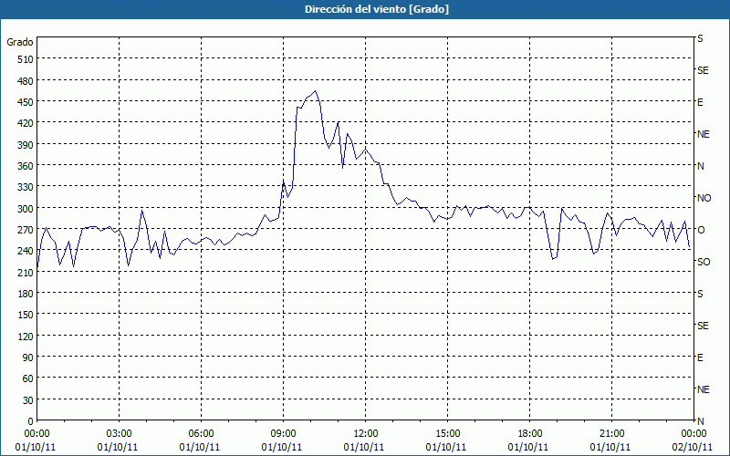Click the 210 degree axis label
Screen dimensions: 730x456
pyautogui.click(x=26, y=273)
